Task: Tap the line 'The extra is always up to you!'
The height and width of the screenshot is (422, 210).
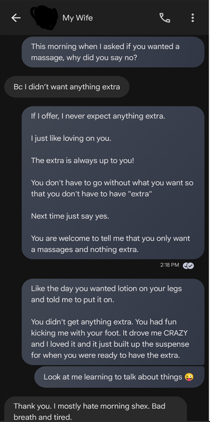Action: pyautogui.click(x=82, y=161)
